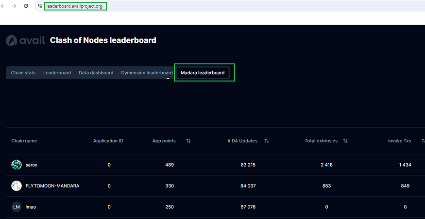The width and height of the screenshot is (425, 219).
Task: Click DA updates value 84 037
Action: (x=248, y=186)
